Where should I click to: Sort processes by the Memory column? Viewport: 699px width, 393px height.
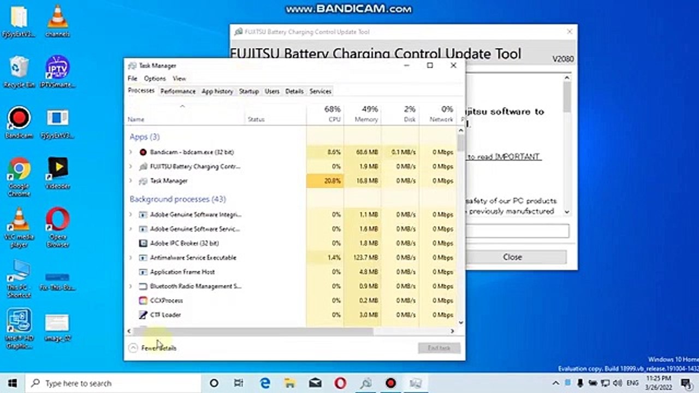pos(363,114)
